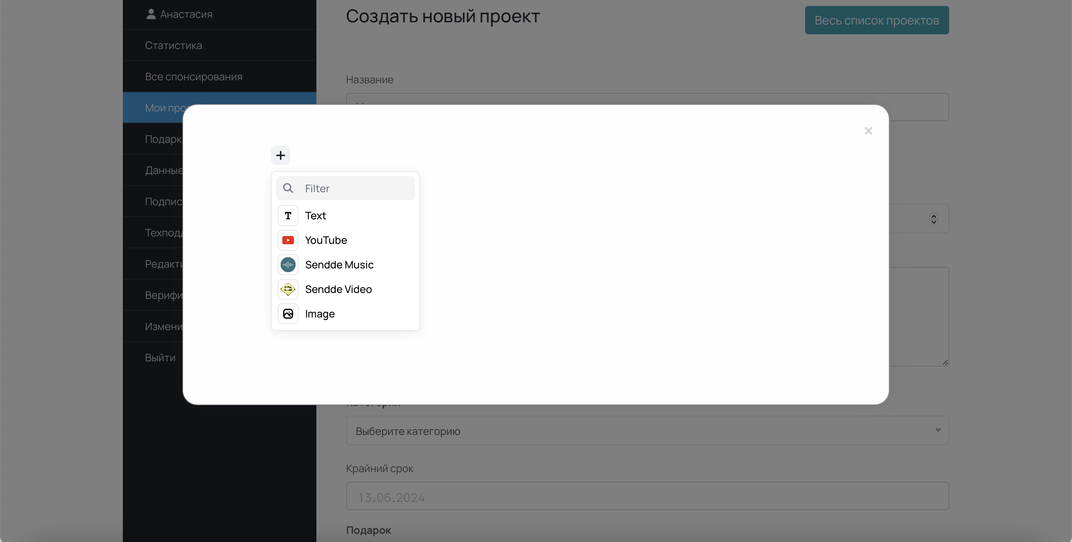1072x542 pixels.
Task: Select the YouTube block icon
Action: pyautogui.click(x=288, y=240)
